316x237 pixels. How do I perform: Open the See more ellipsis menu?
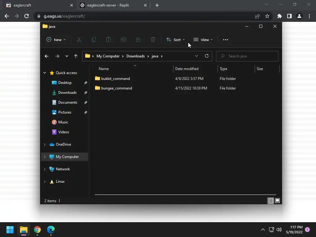click(x=226, y=40)
